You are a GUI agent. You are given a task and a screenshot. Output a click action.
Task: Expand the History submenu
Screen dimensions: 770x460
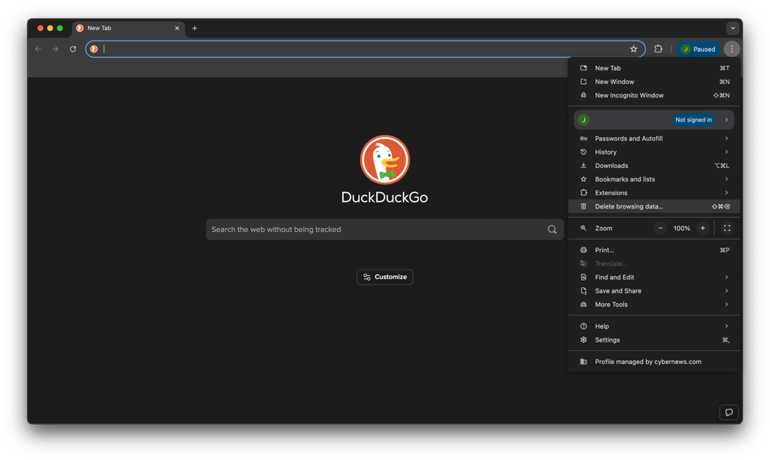pyautogui.click(x=654, y=152)
